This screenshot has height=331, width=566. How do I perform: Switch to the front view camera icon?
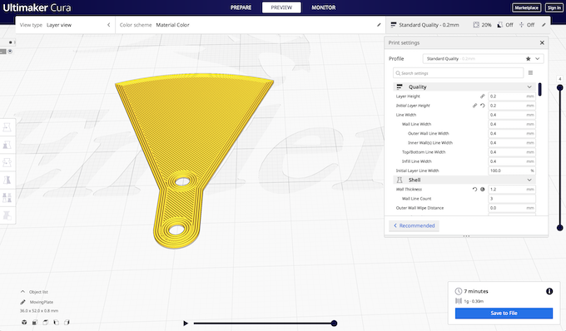coord(35,323)
